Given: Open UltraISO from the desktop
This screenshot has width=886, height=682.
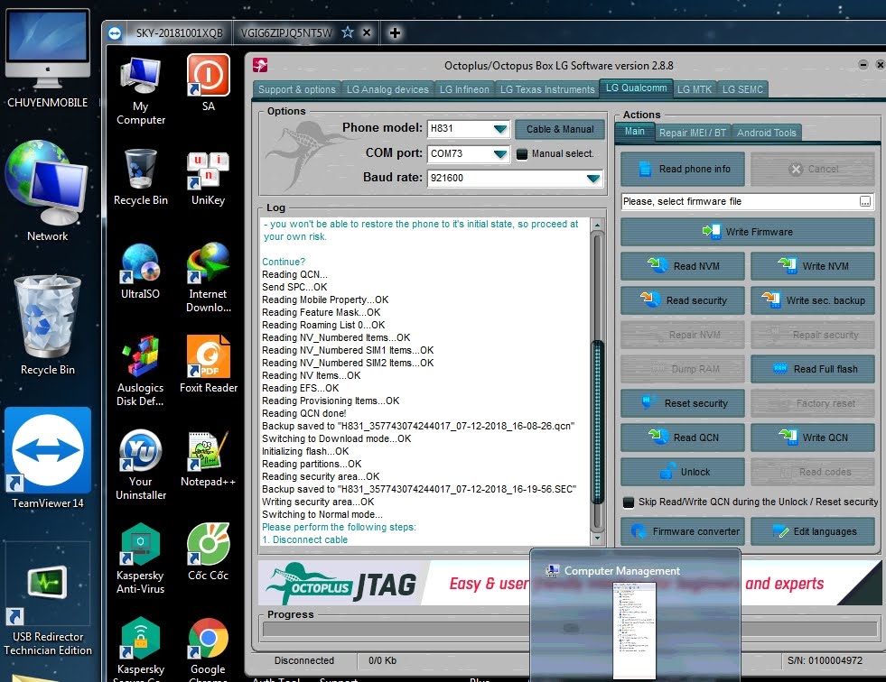Looking at the screenshot, I should pyautogui.click(x=141, y=271).
